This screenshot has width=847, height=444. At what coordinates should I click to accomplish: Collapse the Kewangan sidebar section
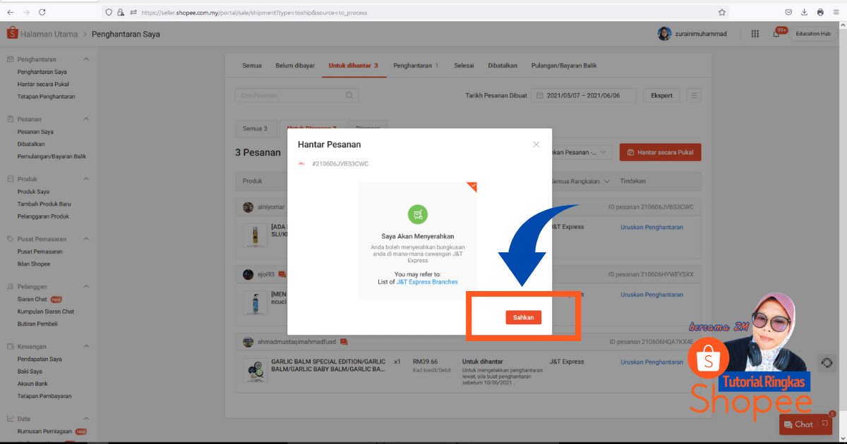[x=86, y=347]
